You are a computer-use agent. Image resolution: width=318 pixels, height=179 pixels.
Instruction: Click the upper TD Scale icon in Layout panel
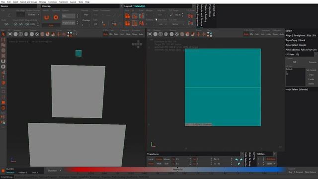click(190, 15)
